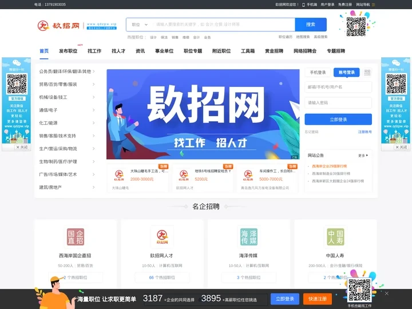Open 赏金招聘 navigation item
Screen dimensions: 412x309
pyautogui.click(x=274, y=51)
